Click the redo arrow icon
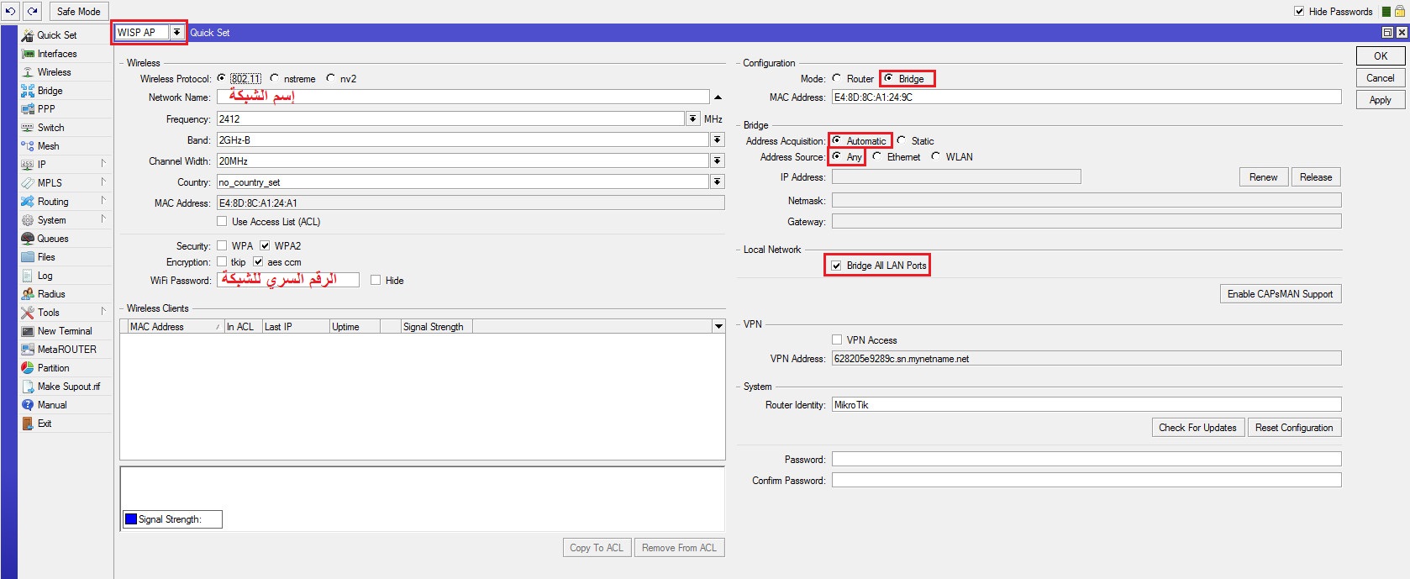This screenshot has height=579, width=1410. (x=32, y=11)
